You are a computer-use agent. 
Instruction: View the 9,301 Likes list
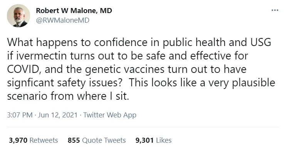click(x=153, y=140)
